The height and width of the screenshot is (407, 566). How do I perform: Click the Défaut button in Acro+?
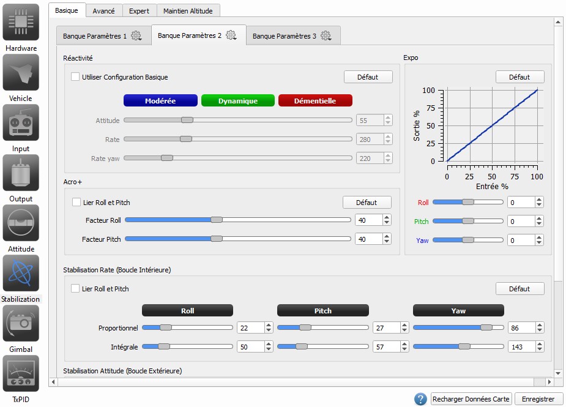(367, 202)
